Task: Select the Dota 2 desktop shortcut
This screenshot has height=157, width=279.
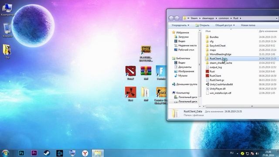Action: (130, 73)
